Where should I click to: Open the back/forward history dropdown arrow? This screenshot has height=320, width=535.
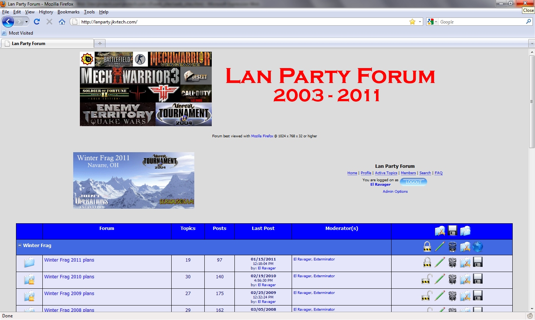[x=26, y=22]
